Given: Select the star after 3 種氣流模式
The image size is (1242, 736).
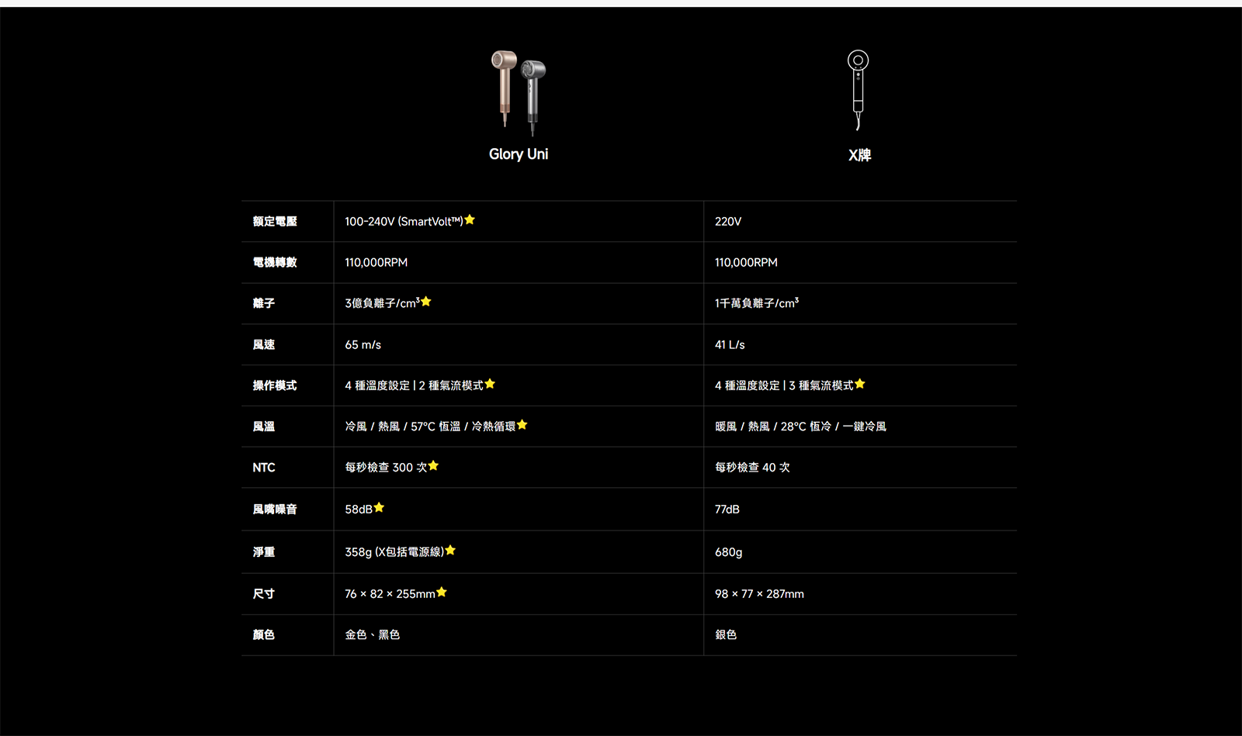Looking at the screenshot, I should (x=860, y=383).
